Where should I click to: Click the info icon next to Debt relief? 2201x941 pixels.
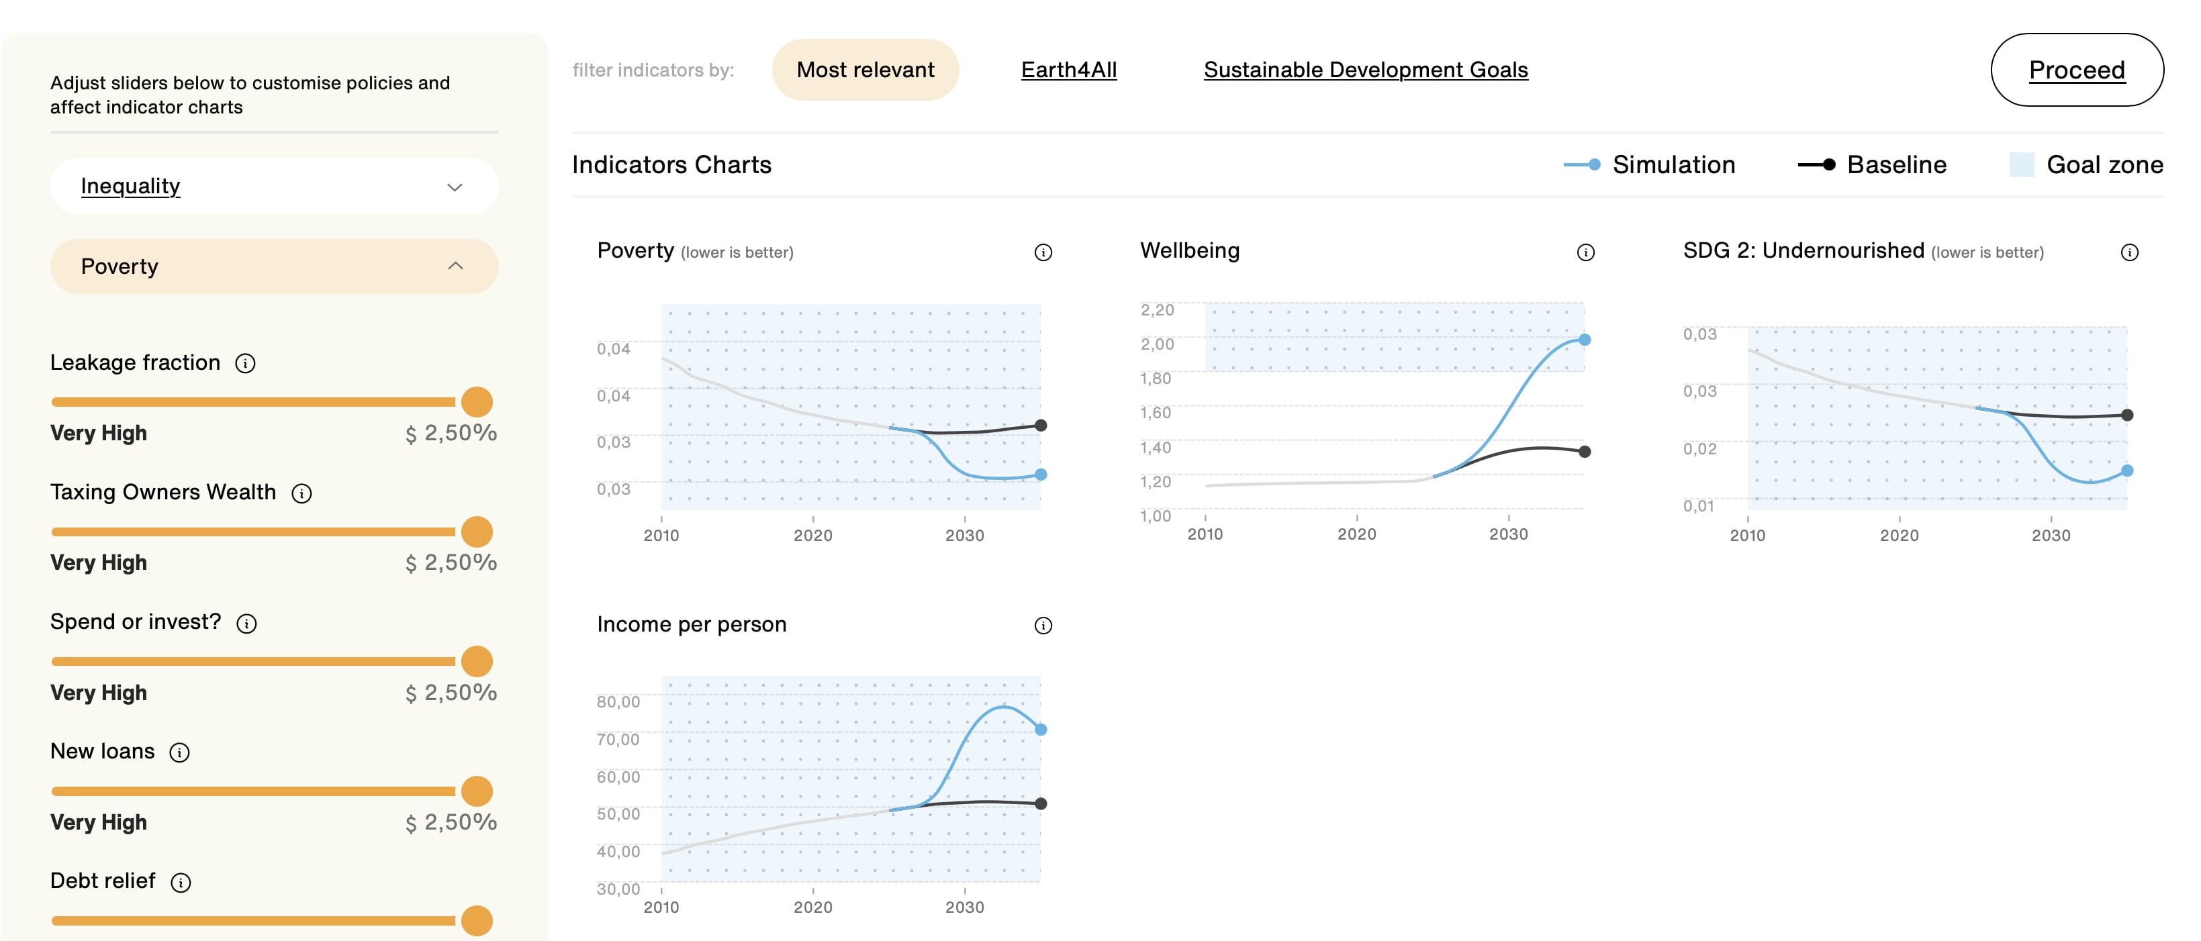[180, 879]
